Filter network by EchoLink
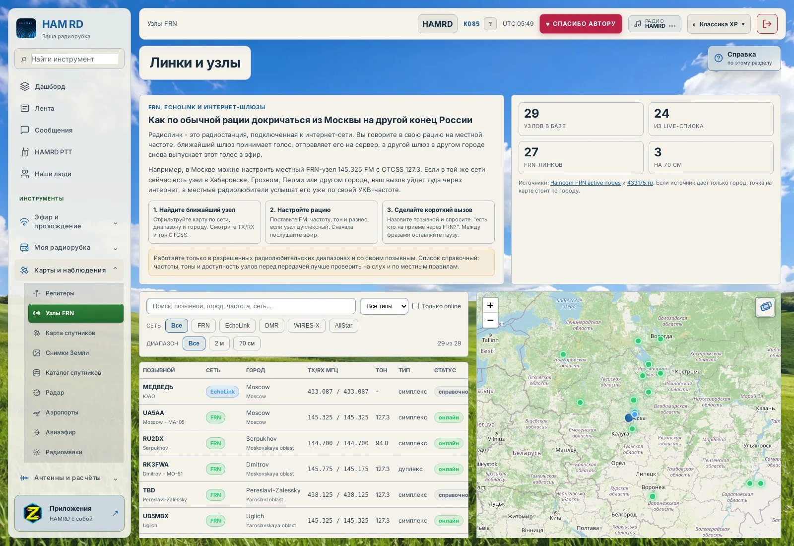Screen dimensions: 794x546 click(x=237, y=326)
